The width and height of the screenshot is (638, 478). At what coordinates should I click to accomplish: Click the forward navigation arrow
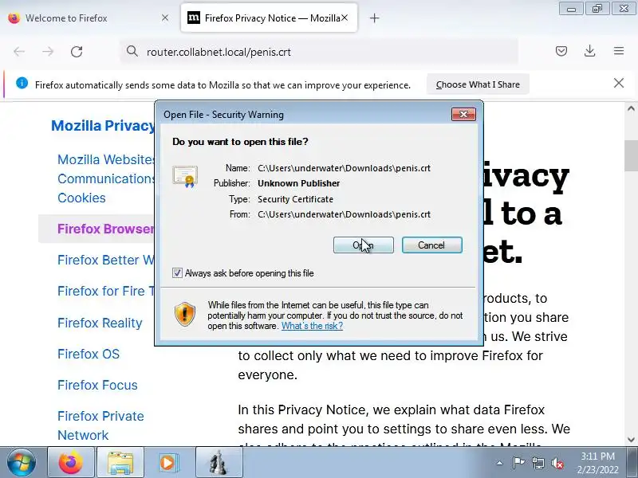[48, 52]
